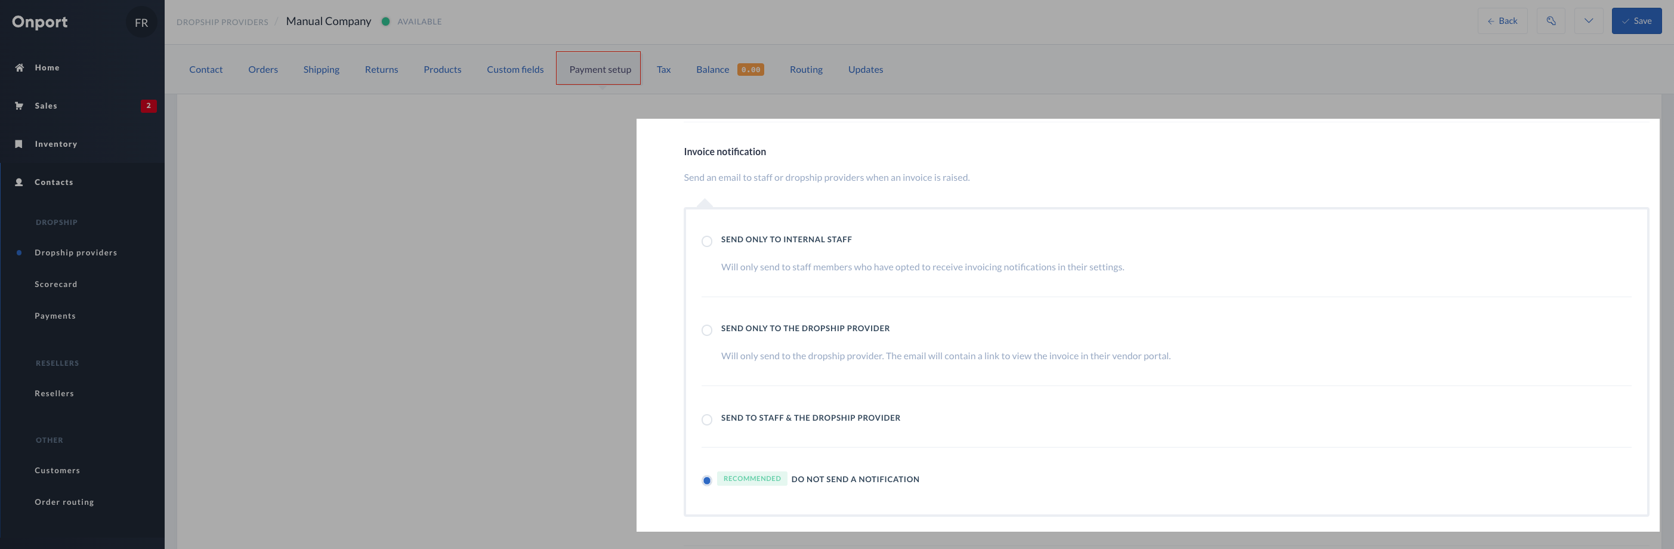Open Inventory in the sidebar
The image size is (1674, 549).
tap(56, 144)
